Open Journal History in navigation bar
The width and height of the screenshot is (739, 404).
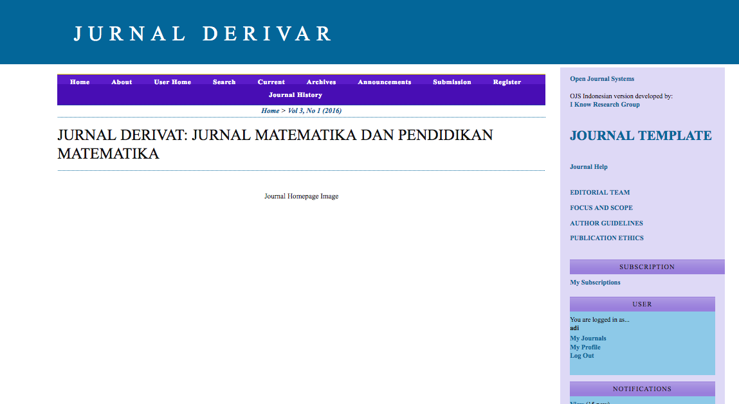point(295,95)
